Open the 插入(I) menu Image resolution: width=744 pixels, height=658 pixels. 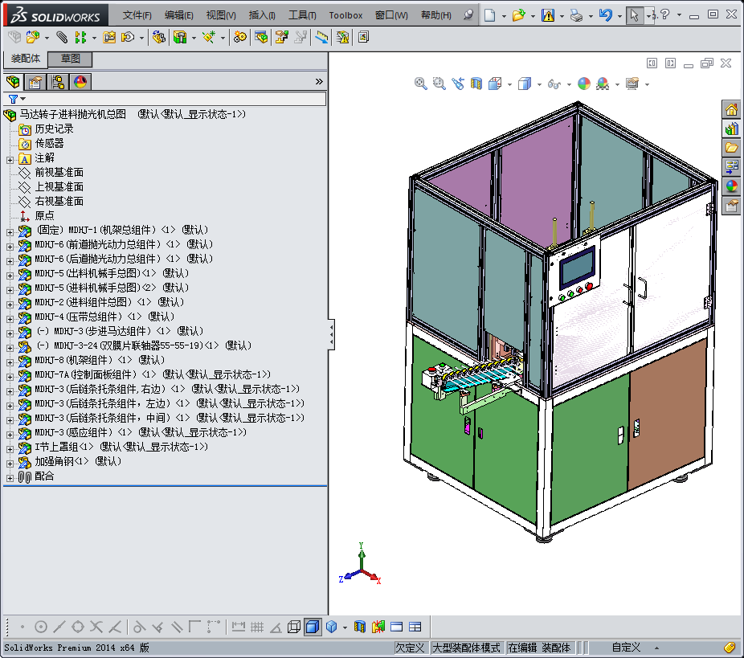click(262, 15)
